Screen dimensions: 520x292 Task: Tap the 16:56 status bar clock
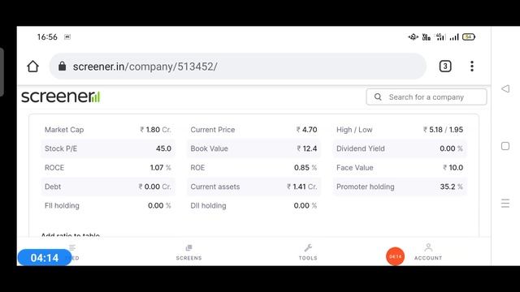tap(47, 36)
